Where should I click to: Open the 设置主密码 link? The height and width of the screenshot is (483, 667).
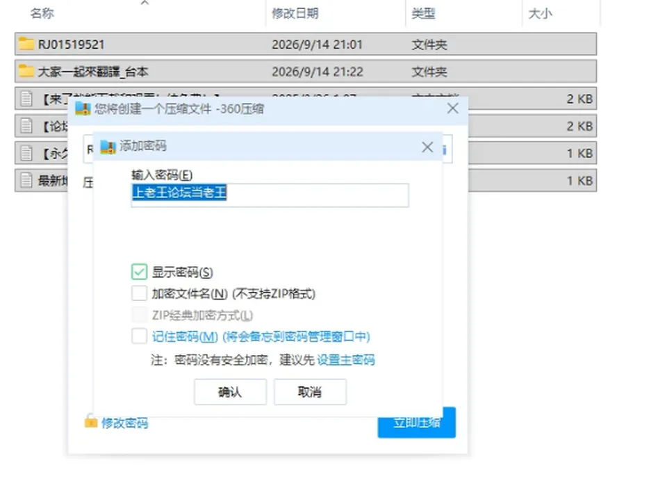[x=346, y=360]
